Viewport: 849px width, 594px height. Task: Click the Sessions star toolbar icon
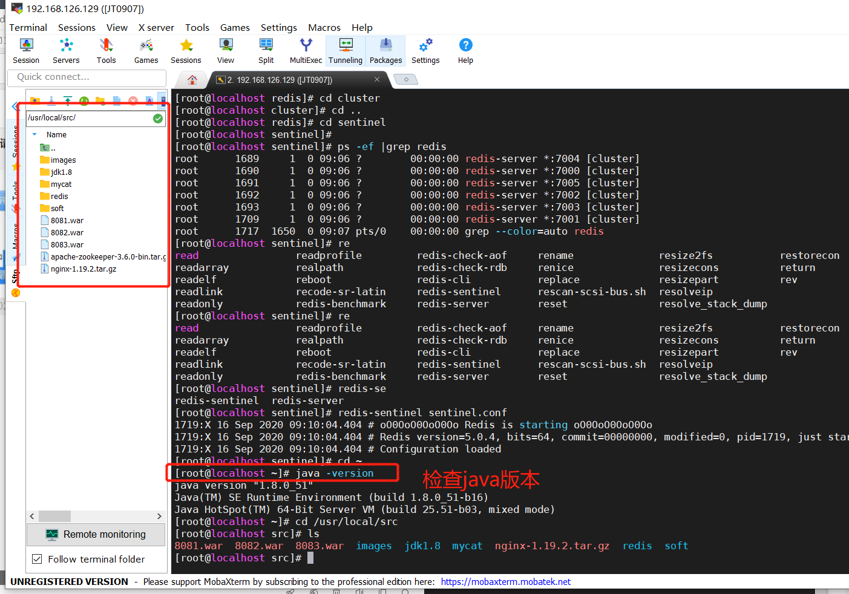186,51
